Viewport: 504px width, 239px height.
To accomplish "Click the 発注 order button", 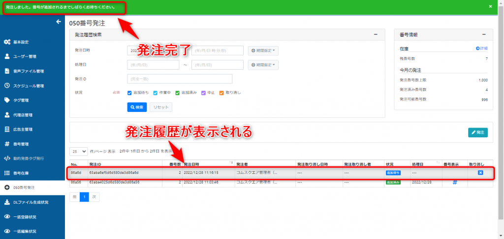I will pyautogui.click(x=478, y=133).
